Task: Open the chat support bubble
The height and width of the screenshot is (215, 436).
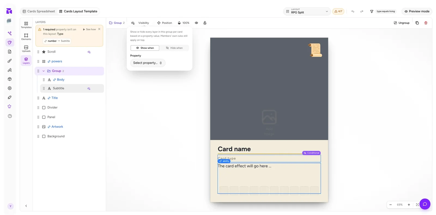Action: tap(425, 204)
